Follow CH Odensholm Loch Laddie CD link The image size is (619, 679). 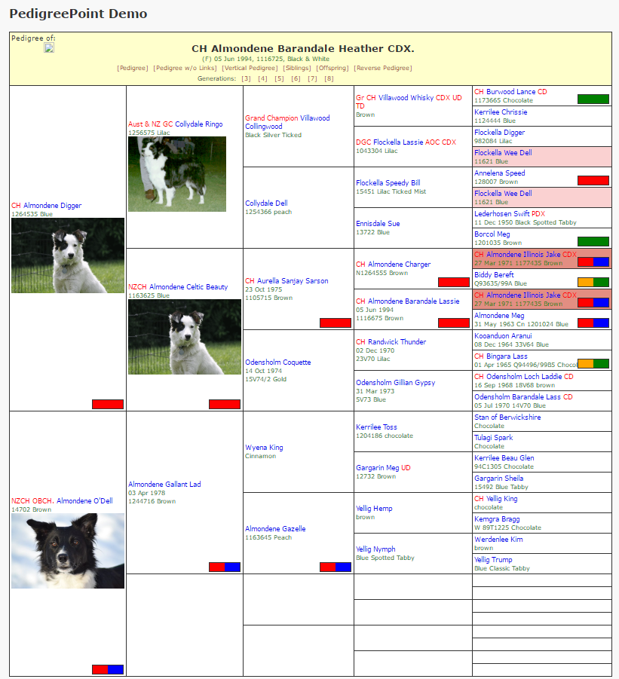(x=524, y=377)
